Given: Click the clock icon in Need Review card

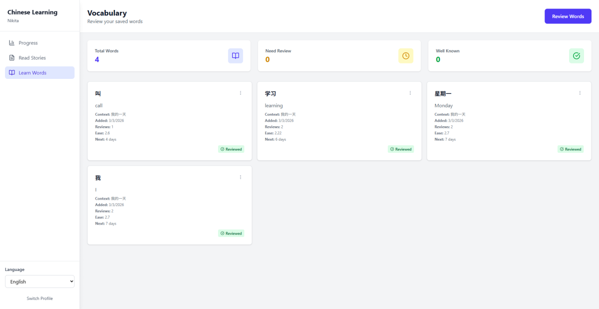Looking at the screenshot, I should 406,56.
